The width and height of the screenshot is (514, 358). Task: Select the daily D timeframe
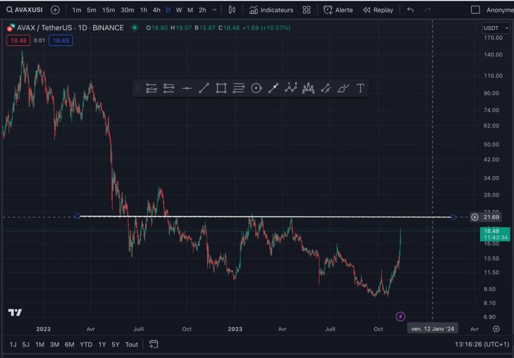(168, 10)
